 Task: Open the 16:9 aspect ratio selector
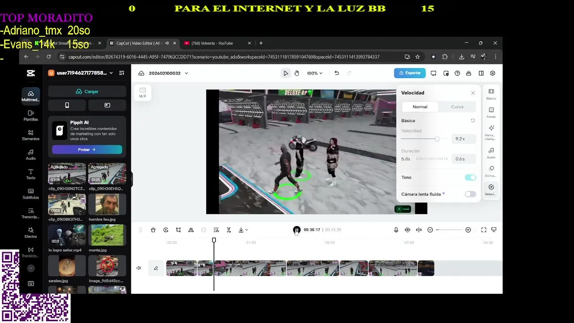(x=142, y=93)
